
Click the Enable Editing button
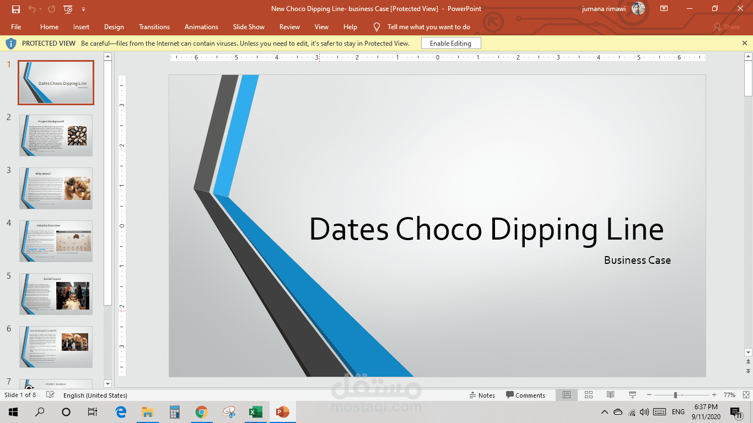[451, 43]
